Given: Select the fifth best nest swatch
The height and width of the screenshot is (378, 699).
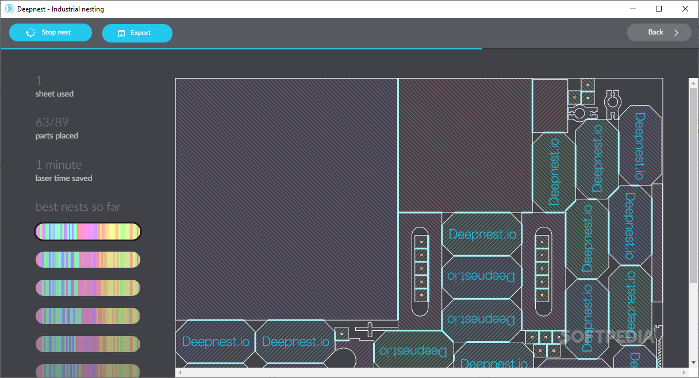Looking at the screenshot, I should (88, 344).
